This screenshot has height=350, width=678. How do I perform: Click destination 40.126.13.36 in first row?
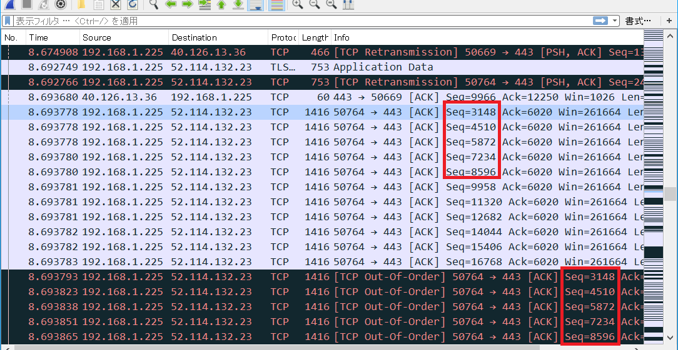[208, 52]
